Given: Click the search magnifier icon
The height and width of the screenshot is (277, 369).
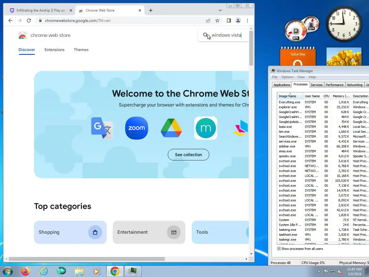Looking at the screenshot, I should pos(205,35).
